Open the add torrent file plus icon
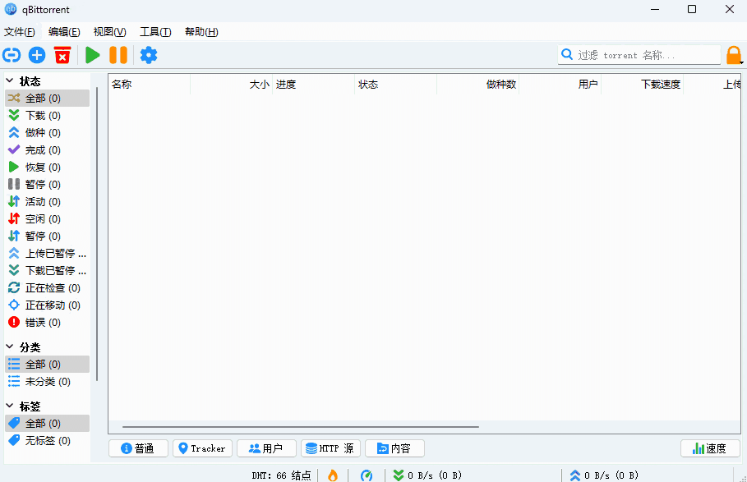 point(36,54)
